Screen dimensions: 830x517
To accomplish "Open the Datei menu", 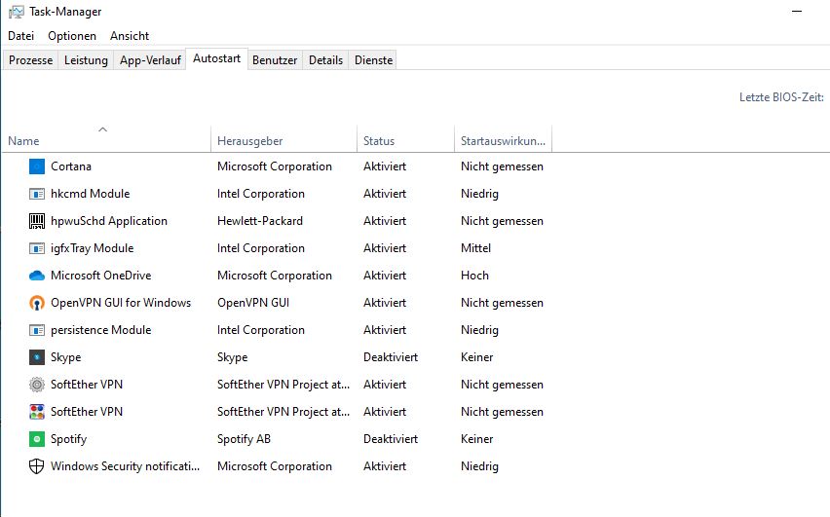I will 20,36.
